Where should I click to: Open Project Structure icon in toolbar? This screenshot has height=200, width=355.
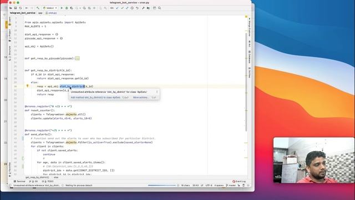pos(148,8)
